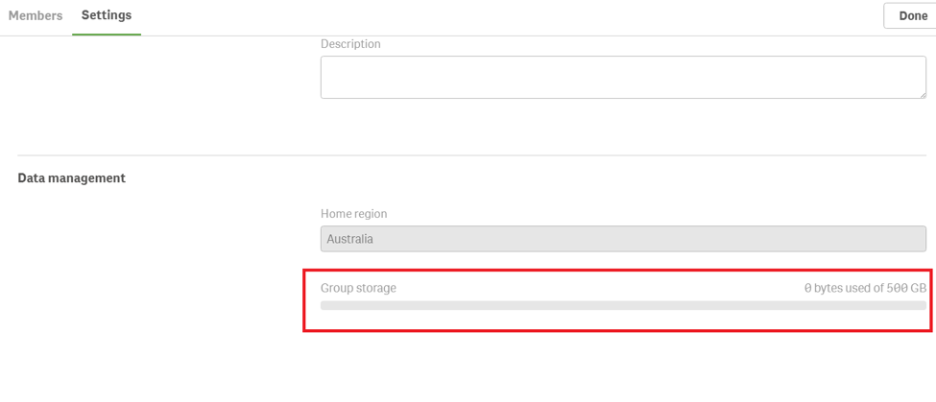Viewport: 936px width, 402px height.
Task: Click the Description field label
Action: [x=350, y=44]
